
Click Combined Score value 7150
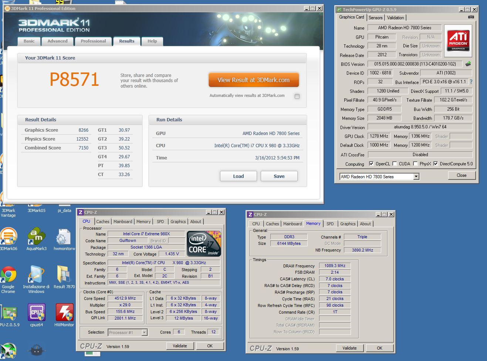[84, 148]
